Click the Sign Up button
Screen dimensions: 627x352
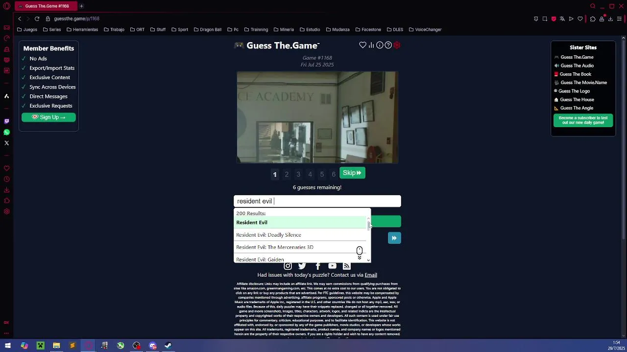(x=48, y=117)
